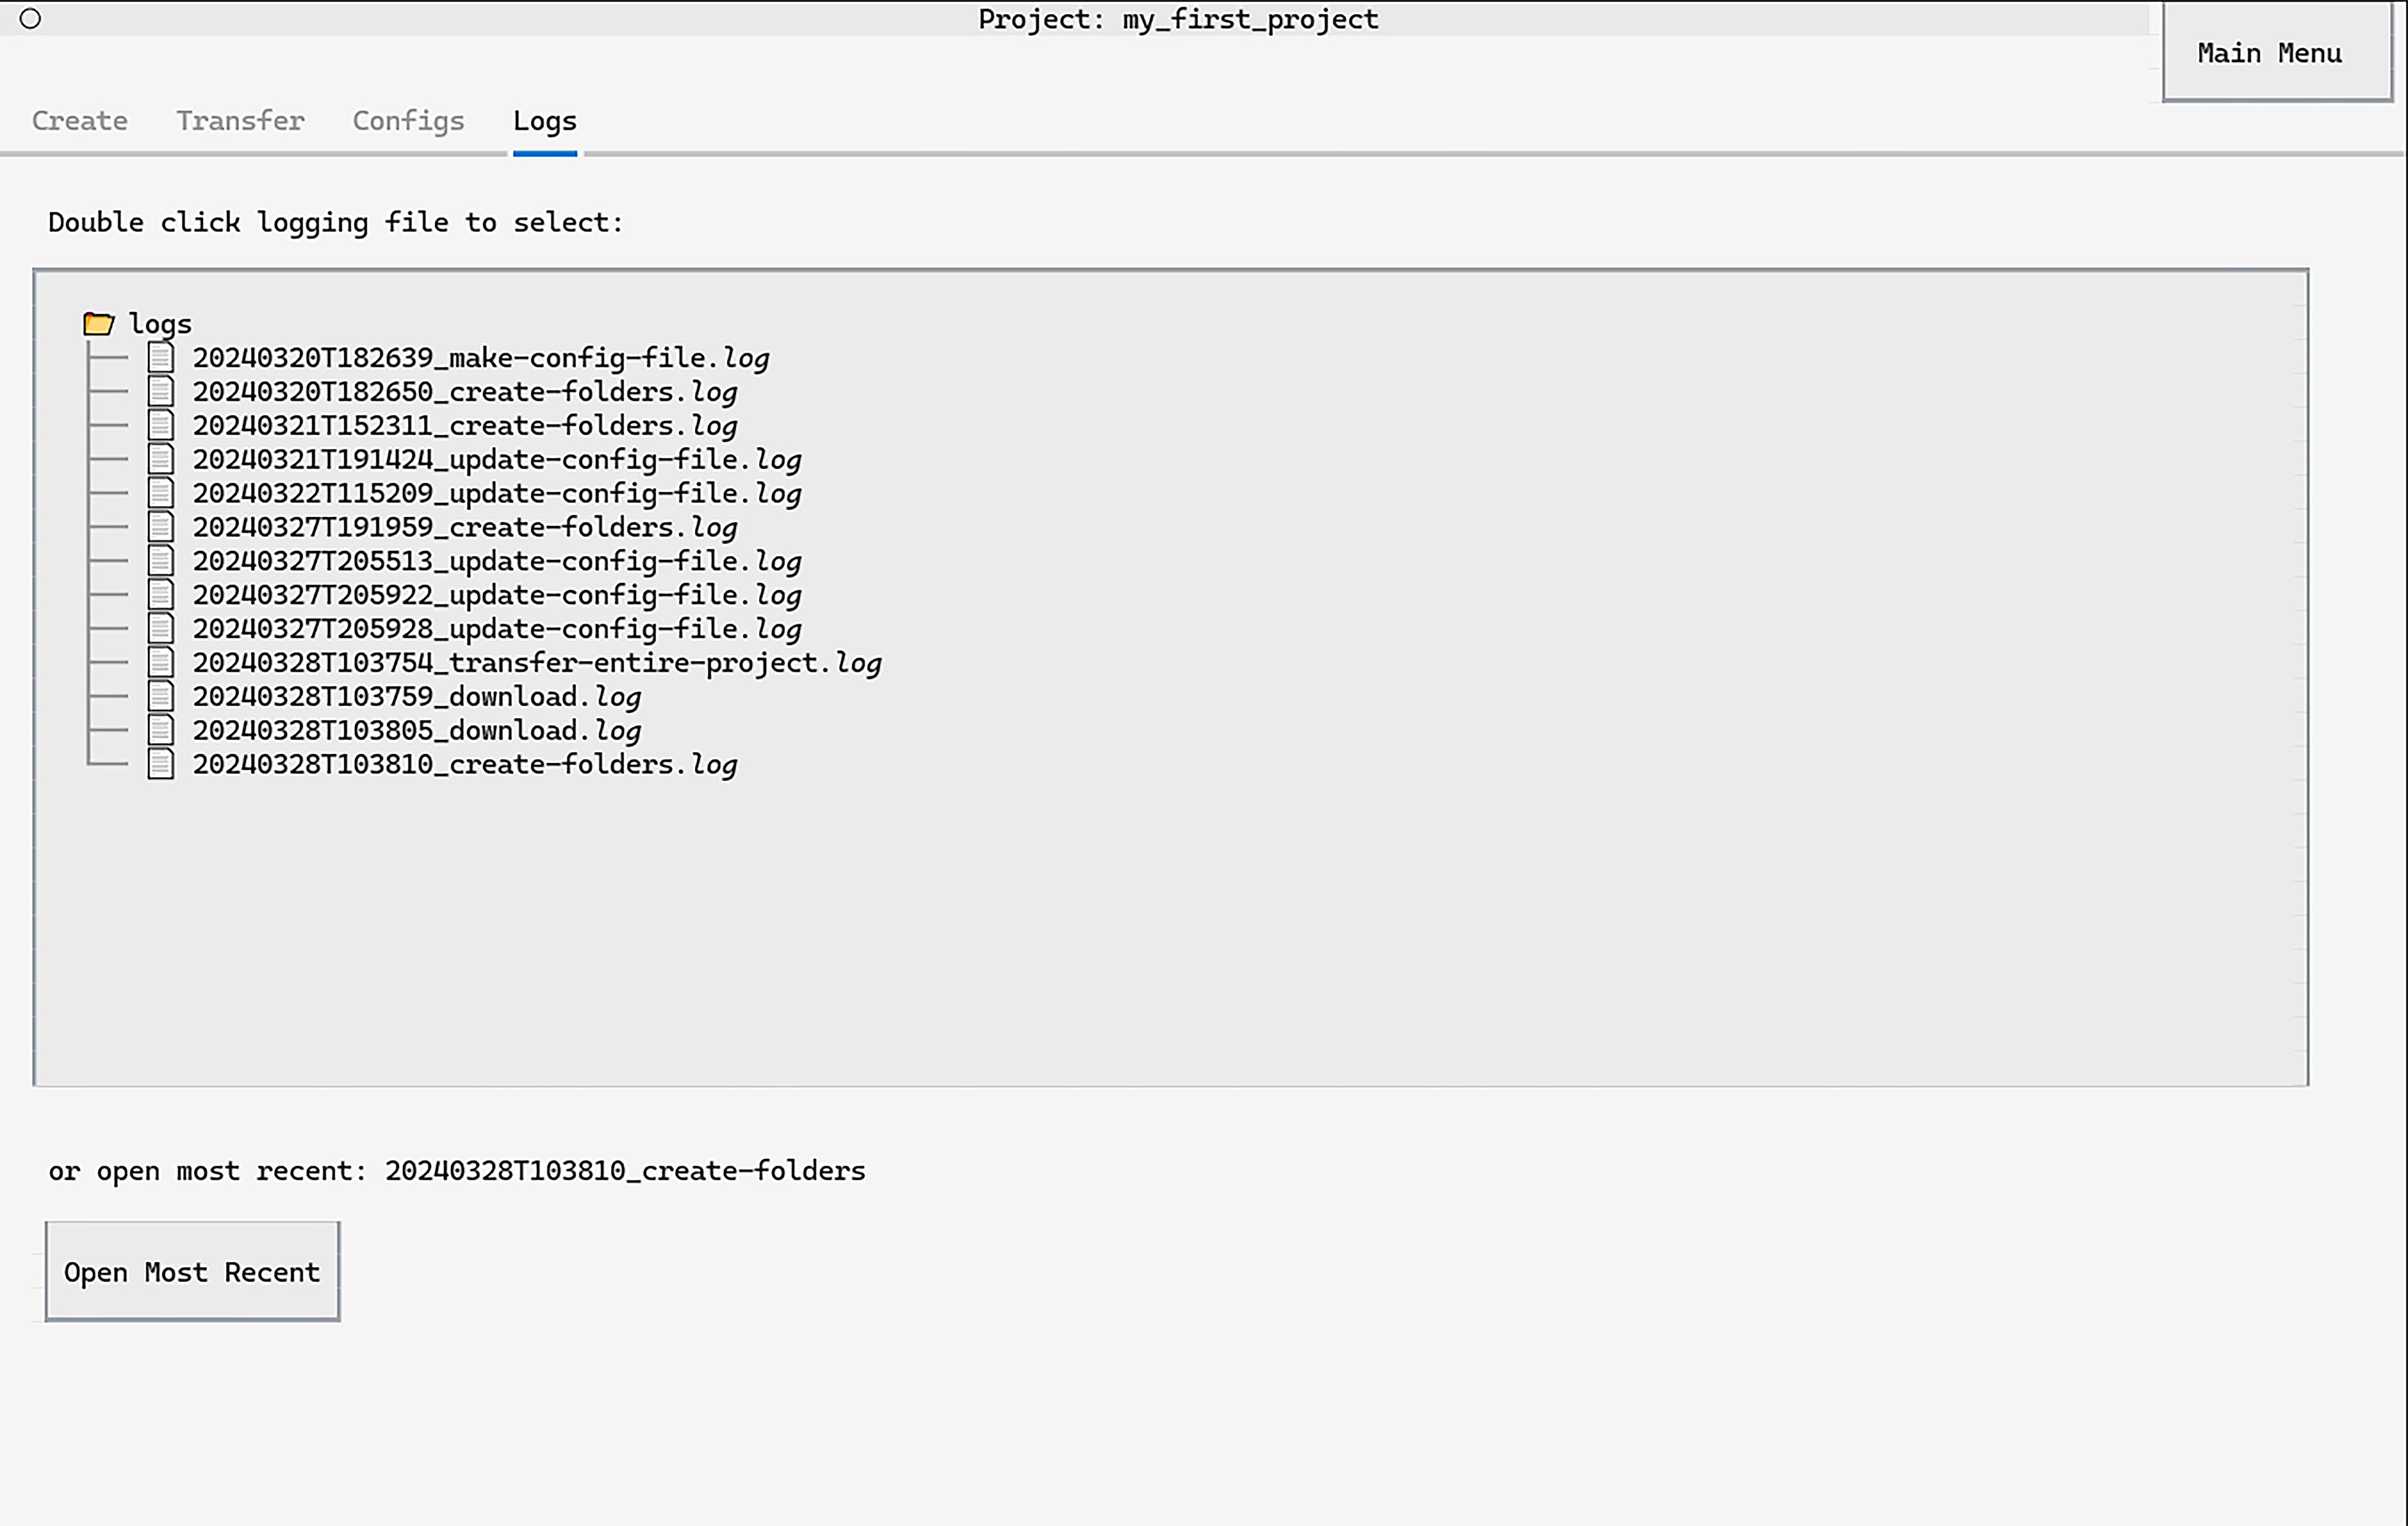Click the circle icon in the title bar
This screenshot has width=2408, height=1526.
(x=30, y=19)
